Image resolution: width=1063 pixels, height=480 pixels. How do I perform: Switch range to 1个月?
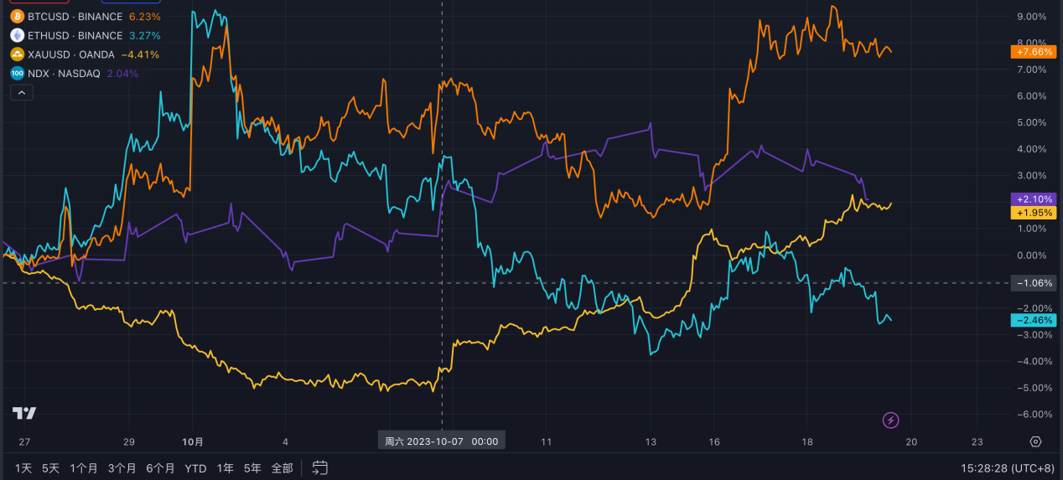pyautogui.click(x=84, y=467)
